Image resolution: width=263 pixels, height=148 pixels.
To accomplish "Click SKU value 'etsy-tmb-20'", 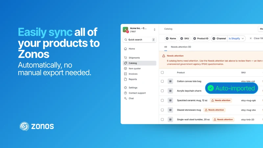I will point(248,119).
